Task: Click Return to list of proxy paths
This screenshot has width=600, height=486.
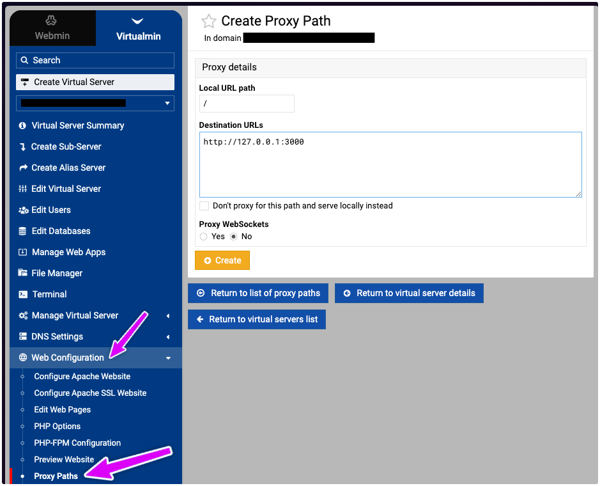Action: click(258, 293)
